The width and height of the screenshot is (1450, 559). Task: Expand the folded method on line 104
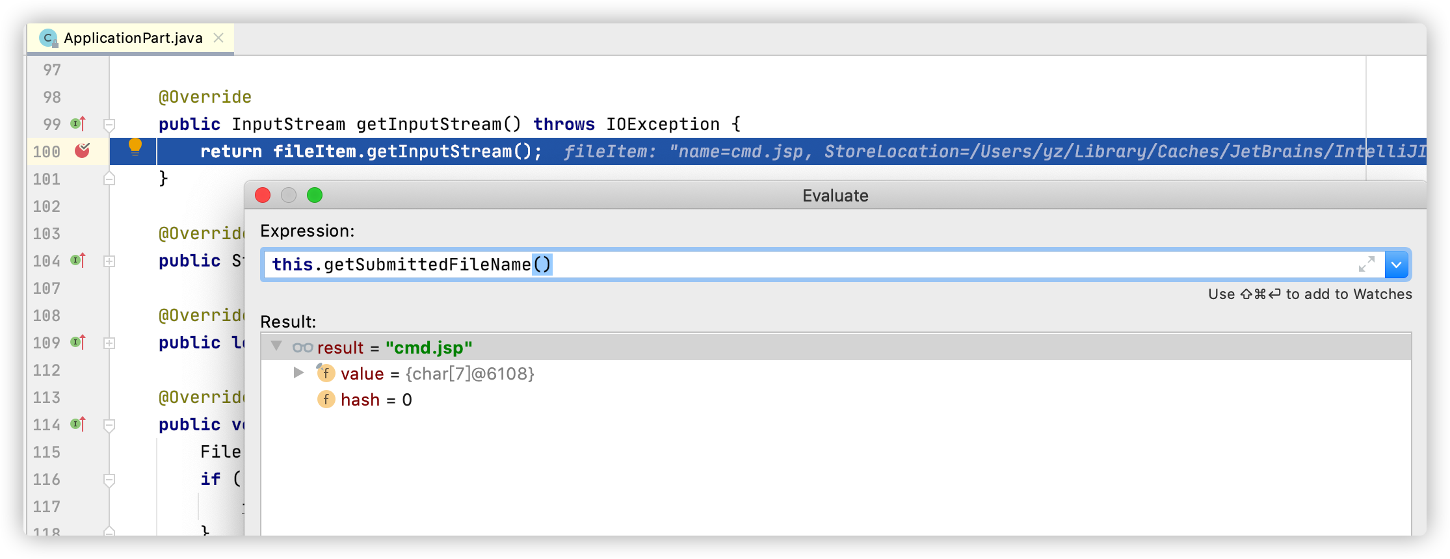[x=109, y=261]
